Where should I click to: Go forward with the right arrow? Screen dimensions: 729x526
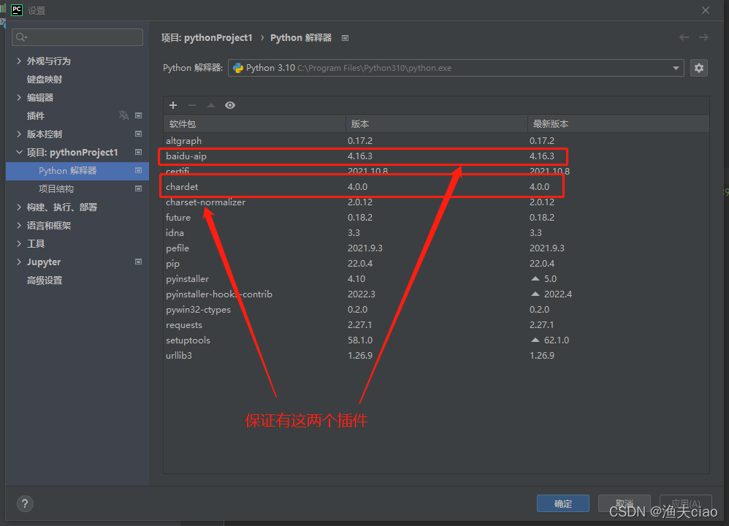[703, 37]
